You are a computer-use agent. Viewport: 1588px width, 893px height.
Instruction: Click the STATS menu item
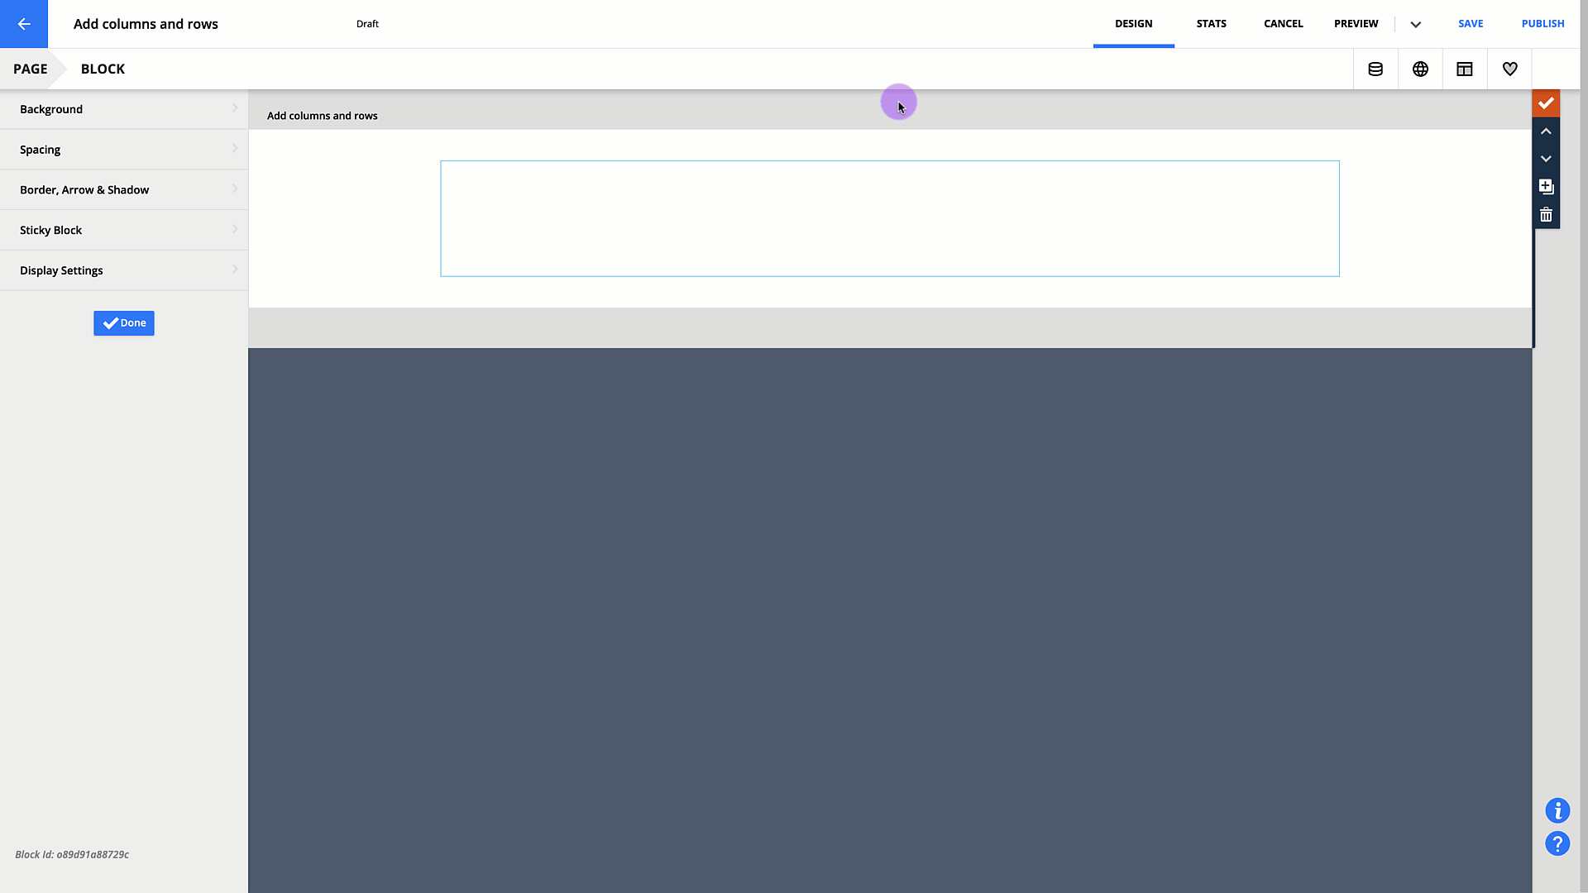click(x=1211, y=24)
